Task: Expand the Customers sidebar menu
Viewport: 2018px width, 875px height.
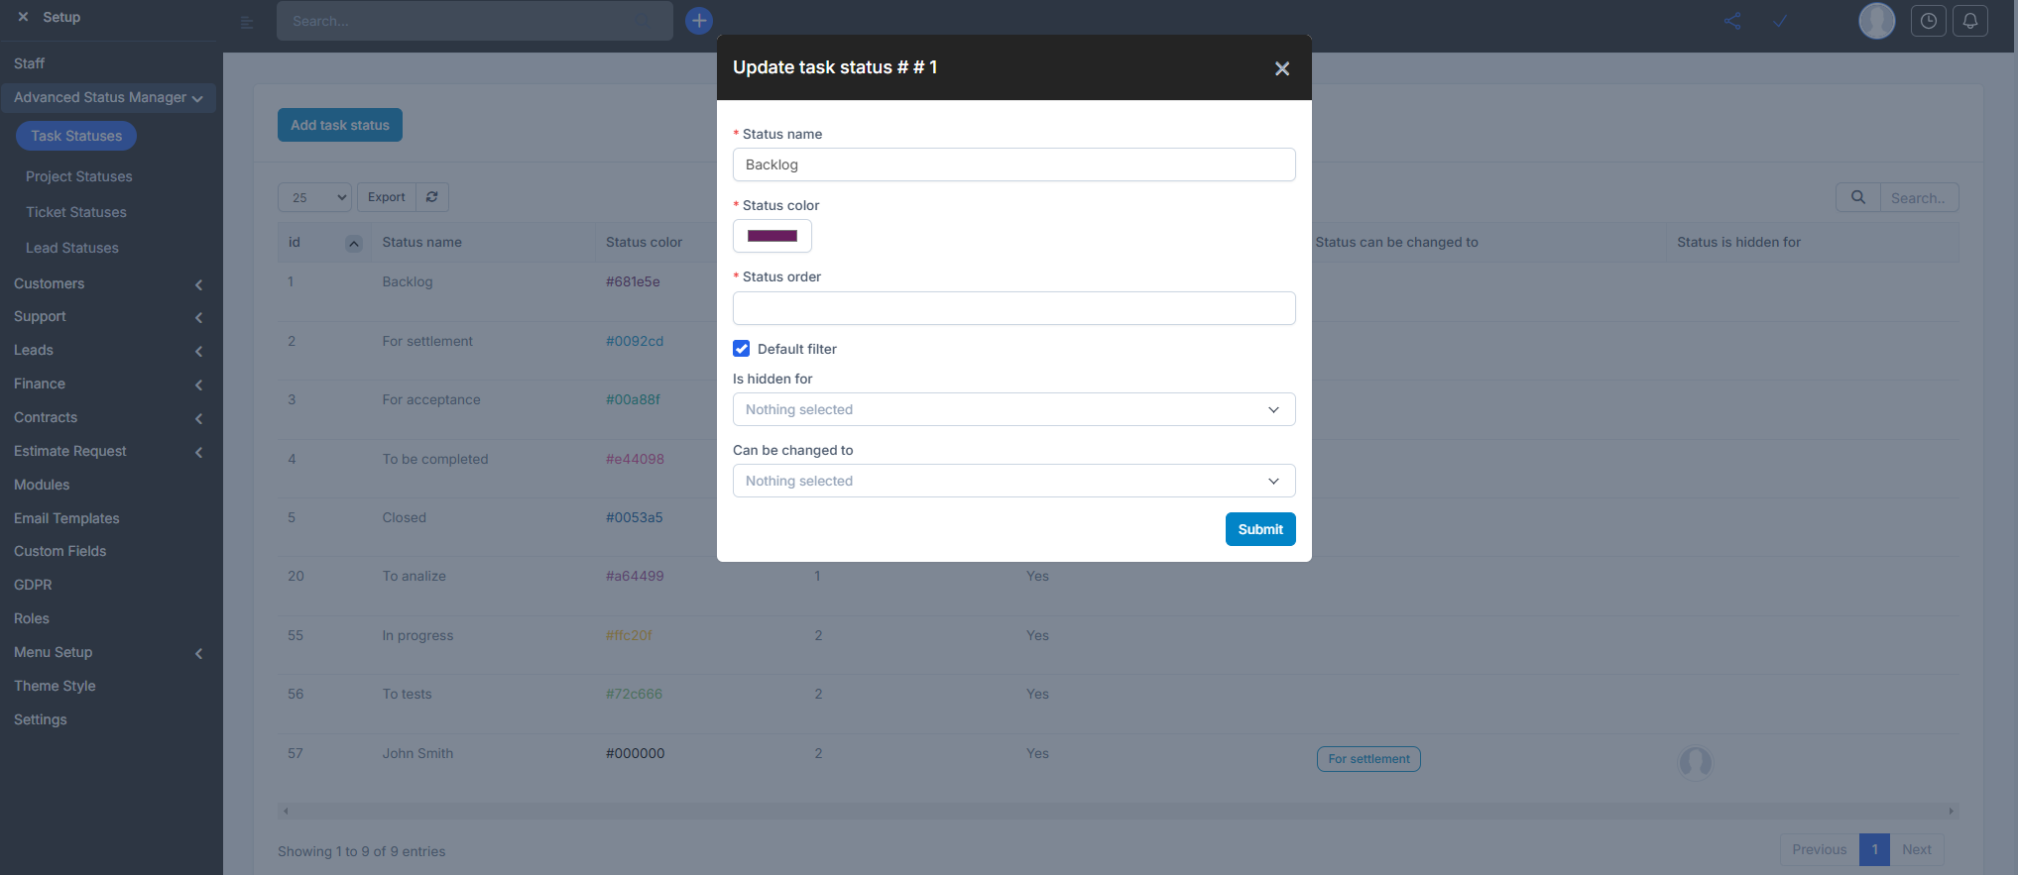Action: point(107,284)
